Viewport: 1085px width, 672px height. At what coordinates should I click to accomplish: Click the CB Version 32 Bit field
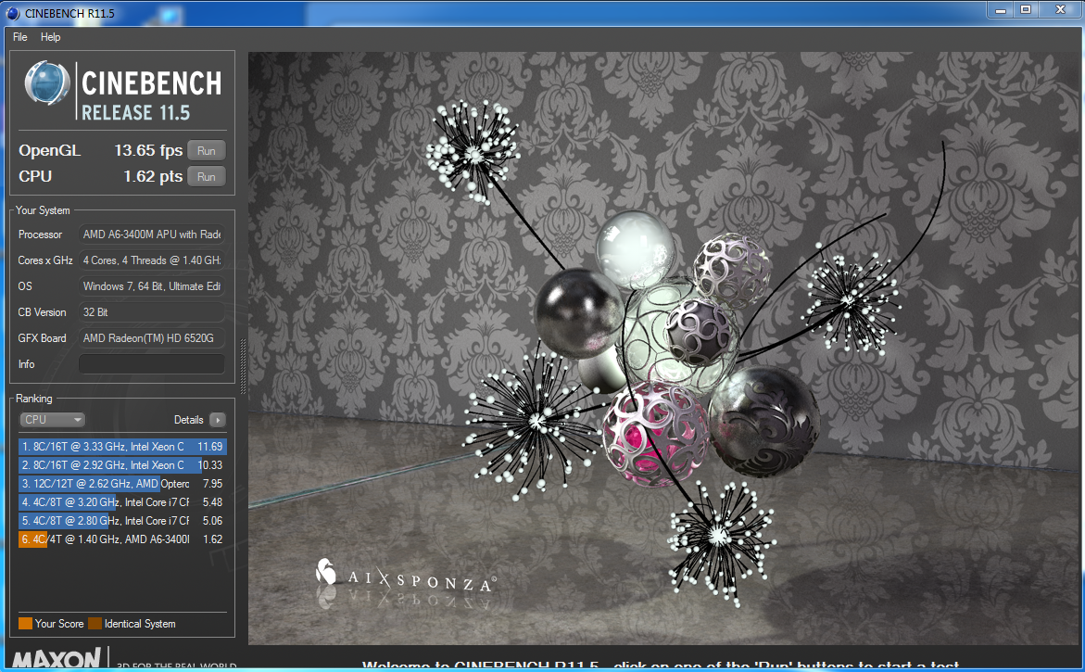click(x=152, y=312)
